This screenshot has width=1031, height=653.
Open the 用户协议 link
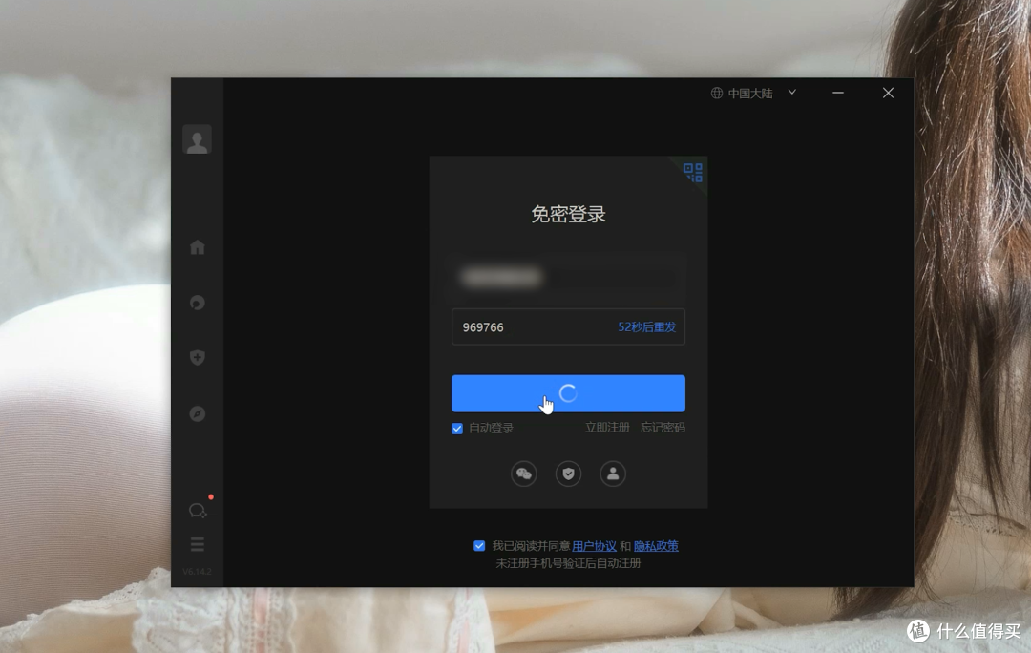coord(594,546)
